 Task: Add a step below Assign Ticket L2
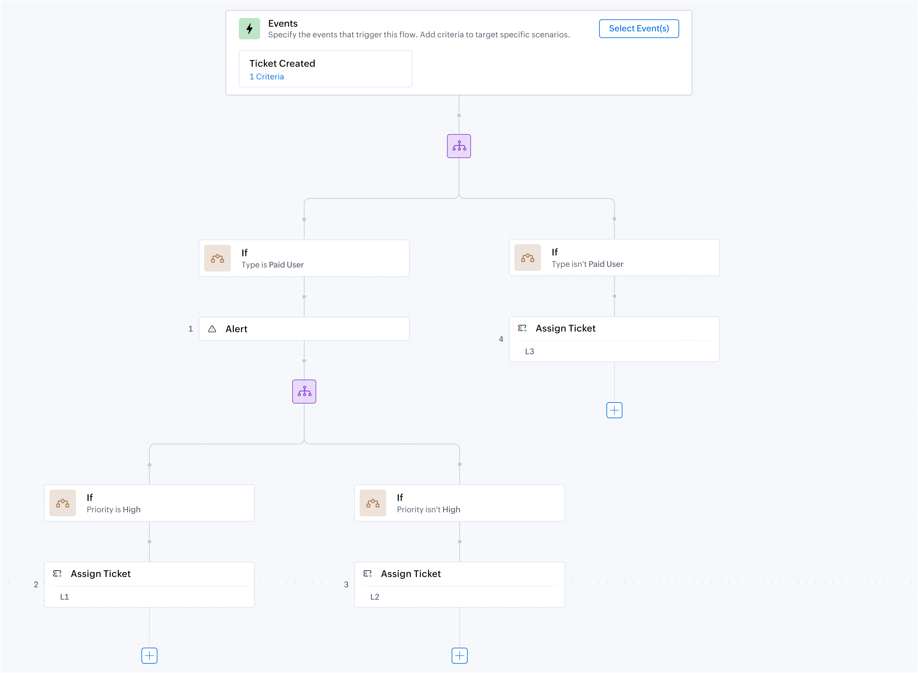459,655
